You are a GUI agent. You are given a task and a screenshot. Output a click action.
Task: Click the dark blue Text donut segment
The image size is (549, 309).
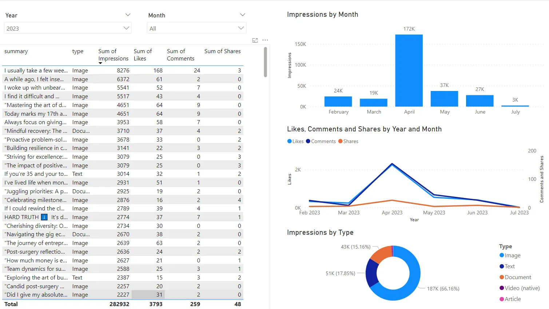pos(372,273)
